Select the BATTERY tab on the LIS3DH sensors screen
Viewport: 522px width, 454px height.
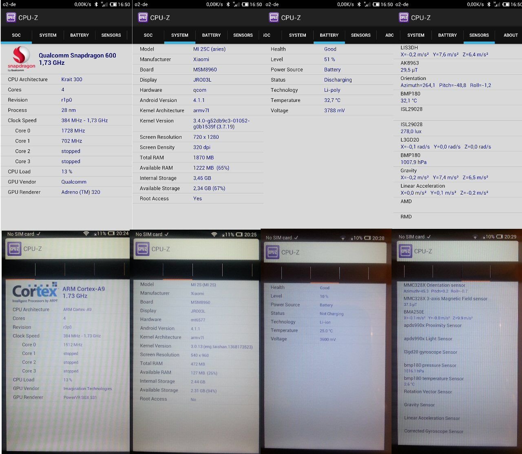click(447, 35)
